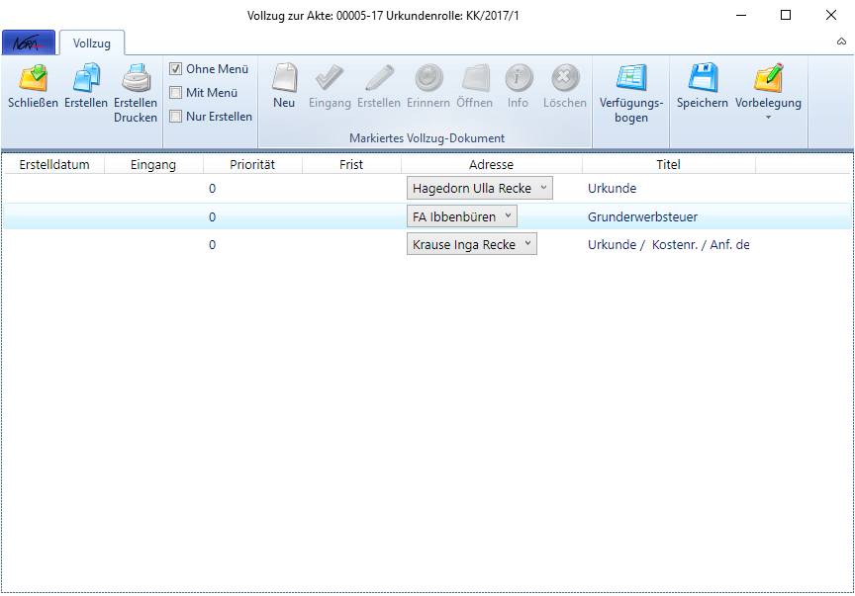Sort by the Erstelldatum column header
This screenshot has height=596, width=855.
(53, 165)
